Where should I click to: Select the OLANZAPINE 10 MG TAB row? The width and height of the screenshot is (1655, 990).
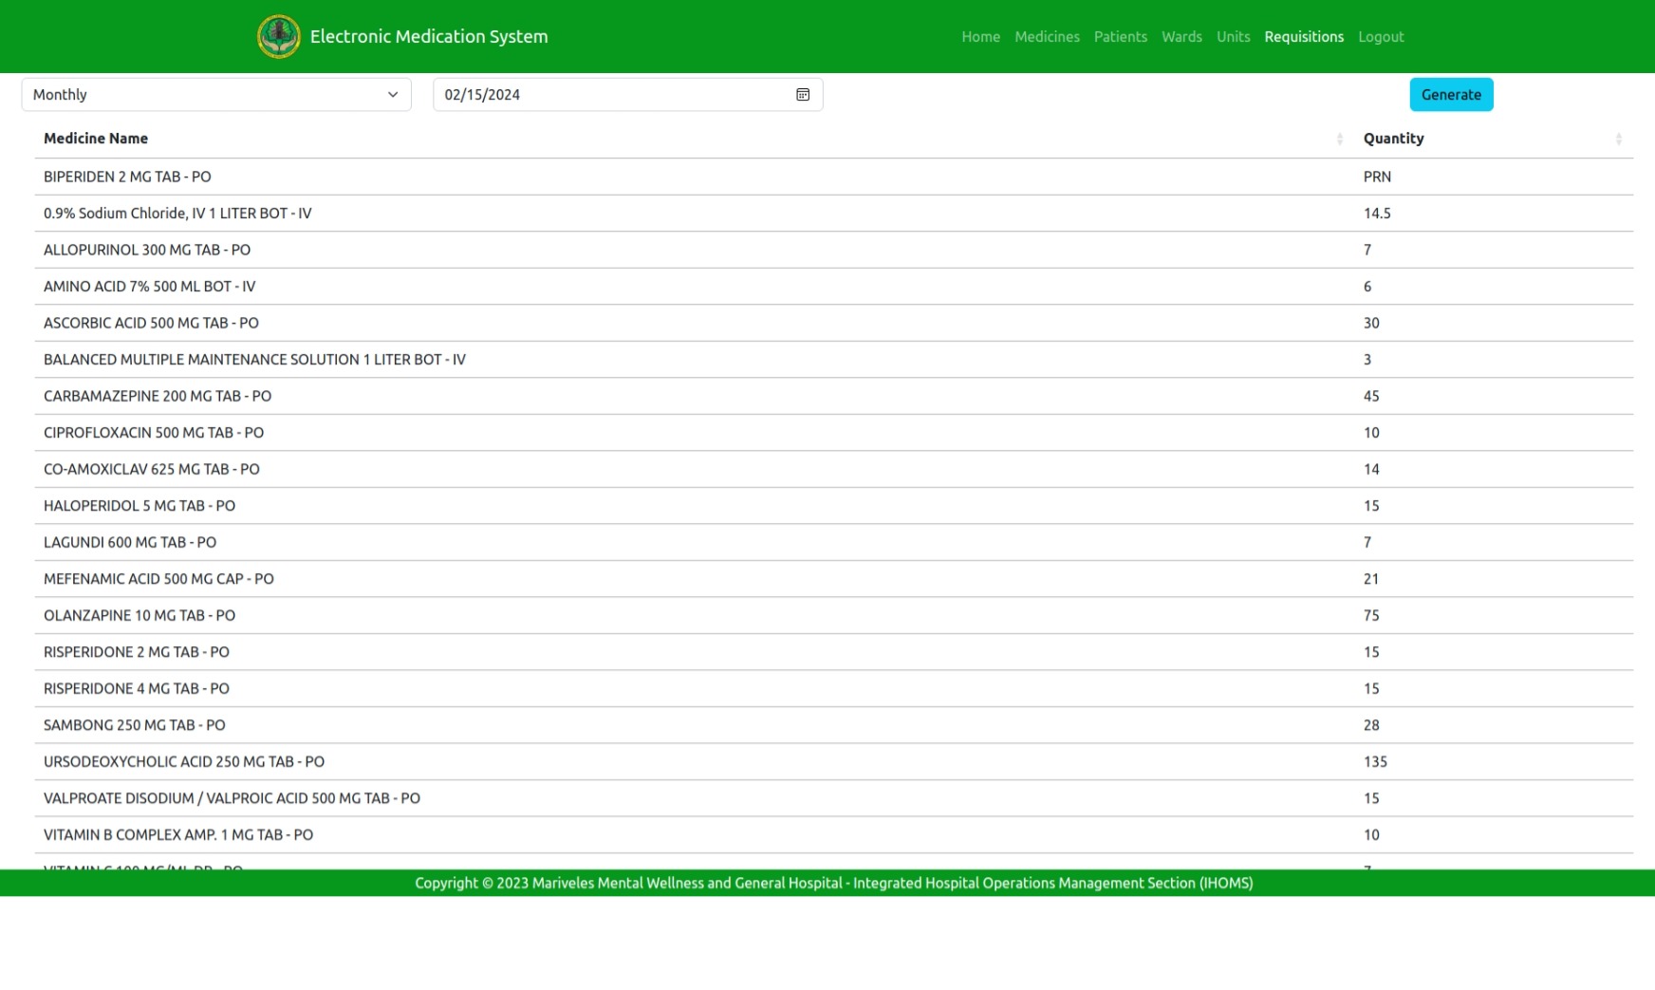pyautogui.click(x=139, y=615)
